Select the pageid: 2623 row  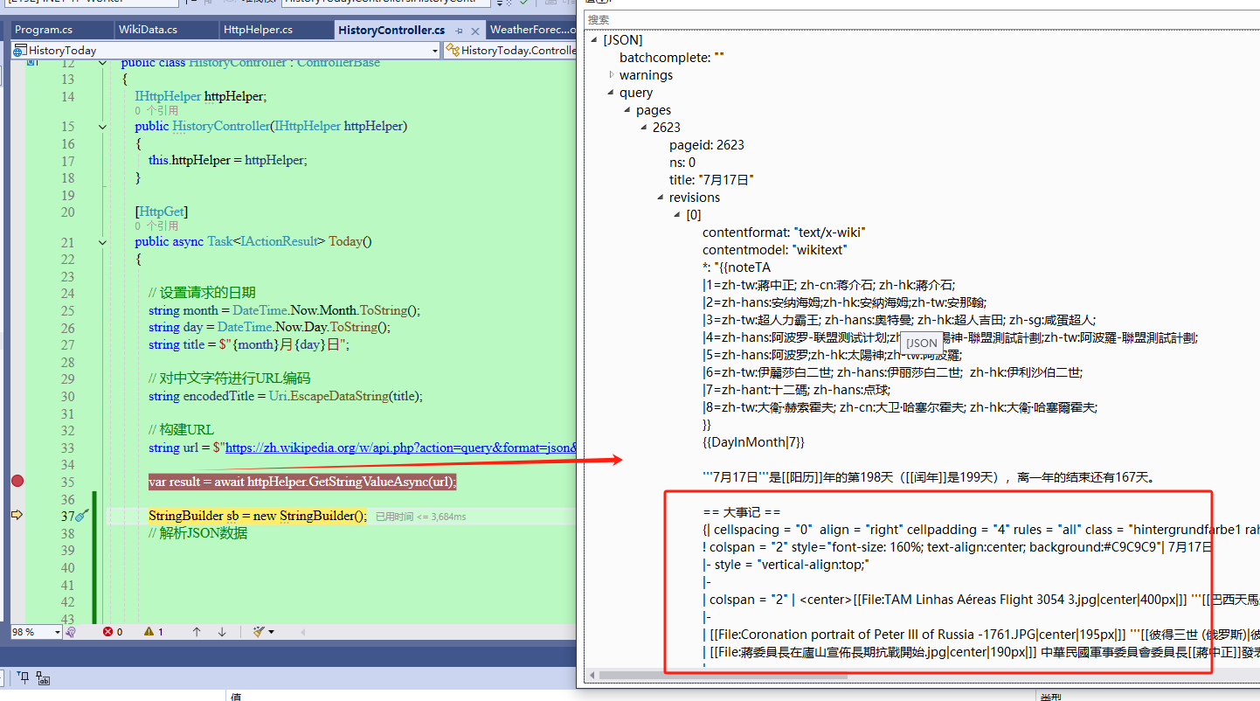[x=707, y=145]
